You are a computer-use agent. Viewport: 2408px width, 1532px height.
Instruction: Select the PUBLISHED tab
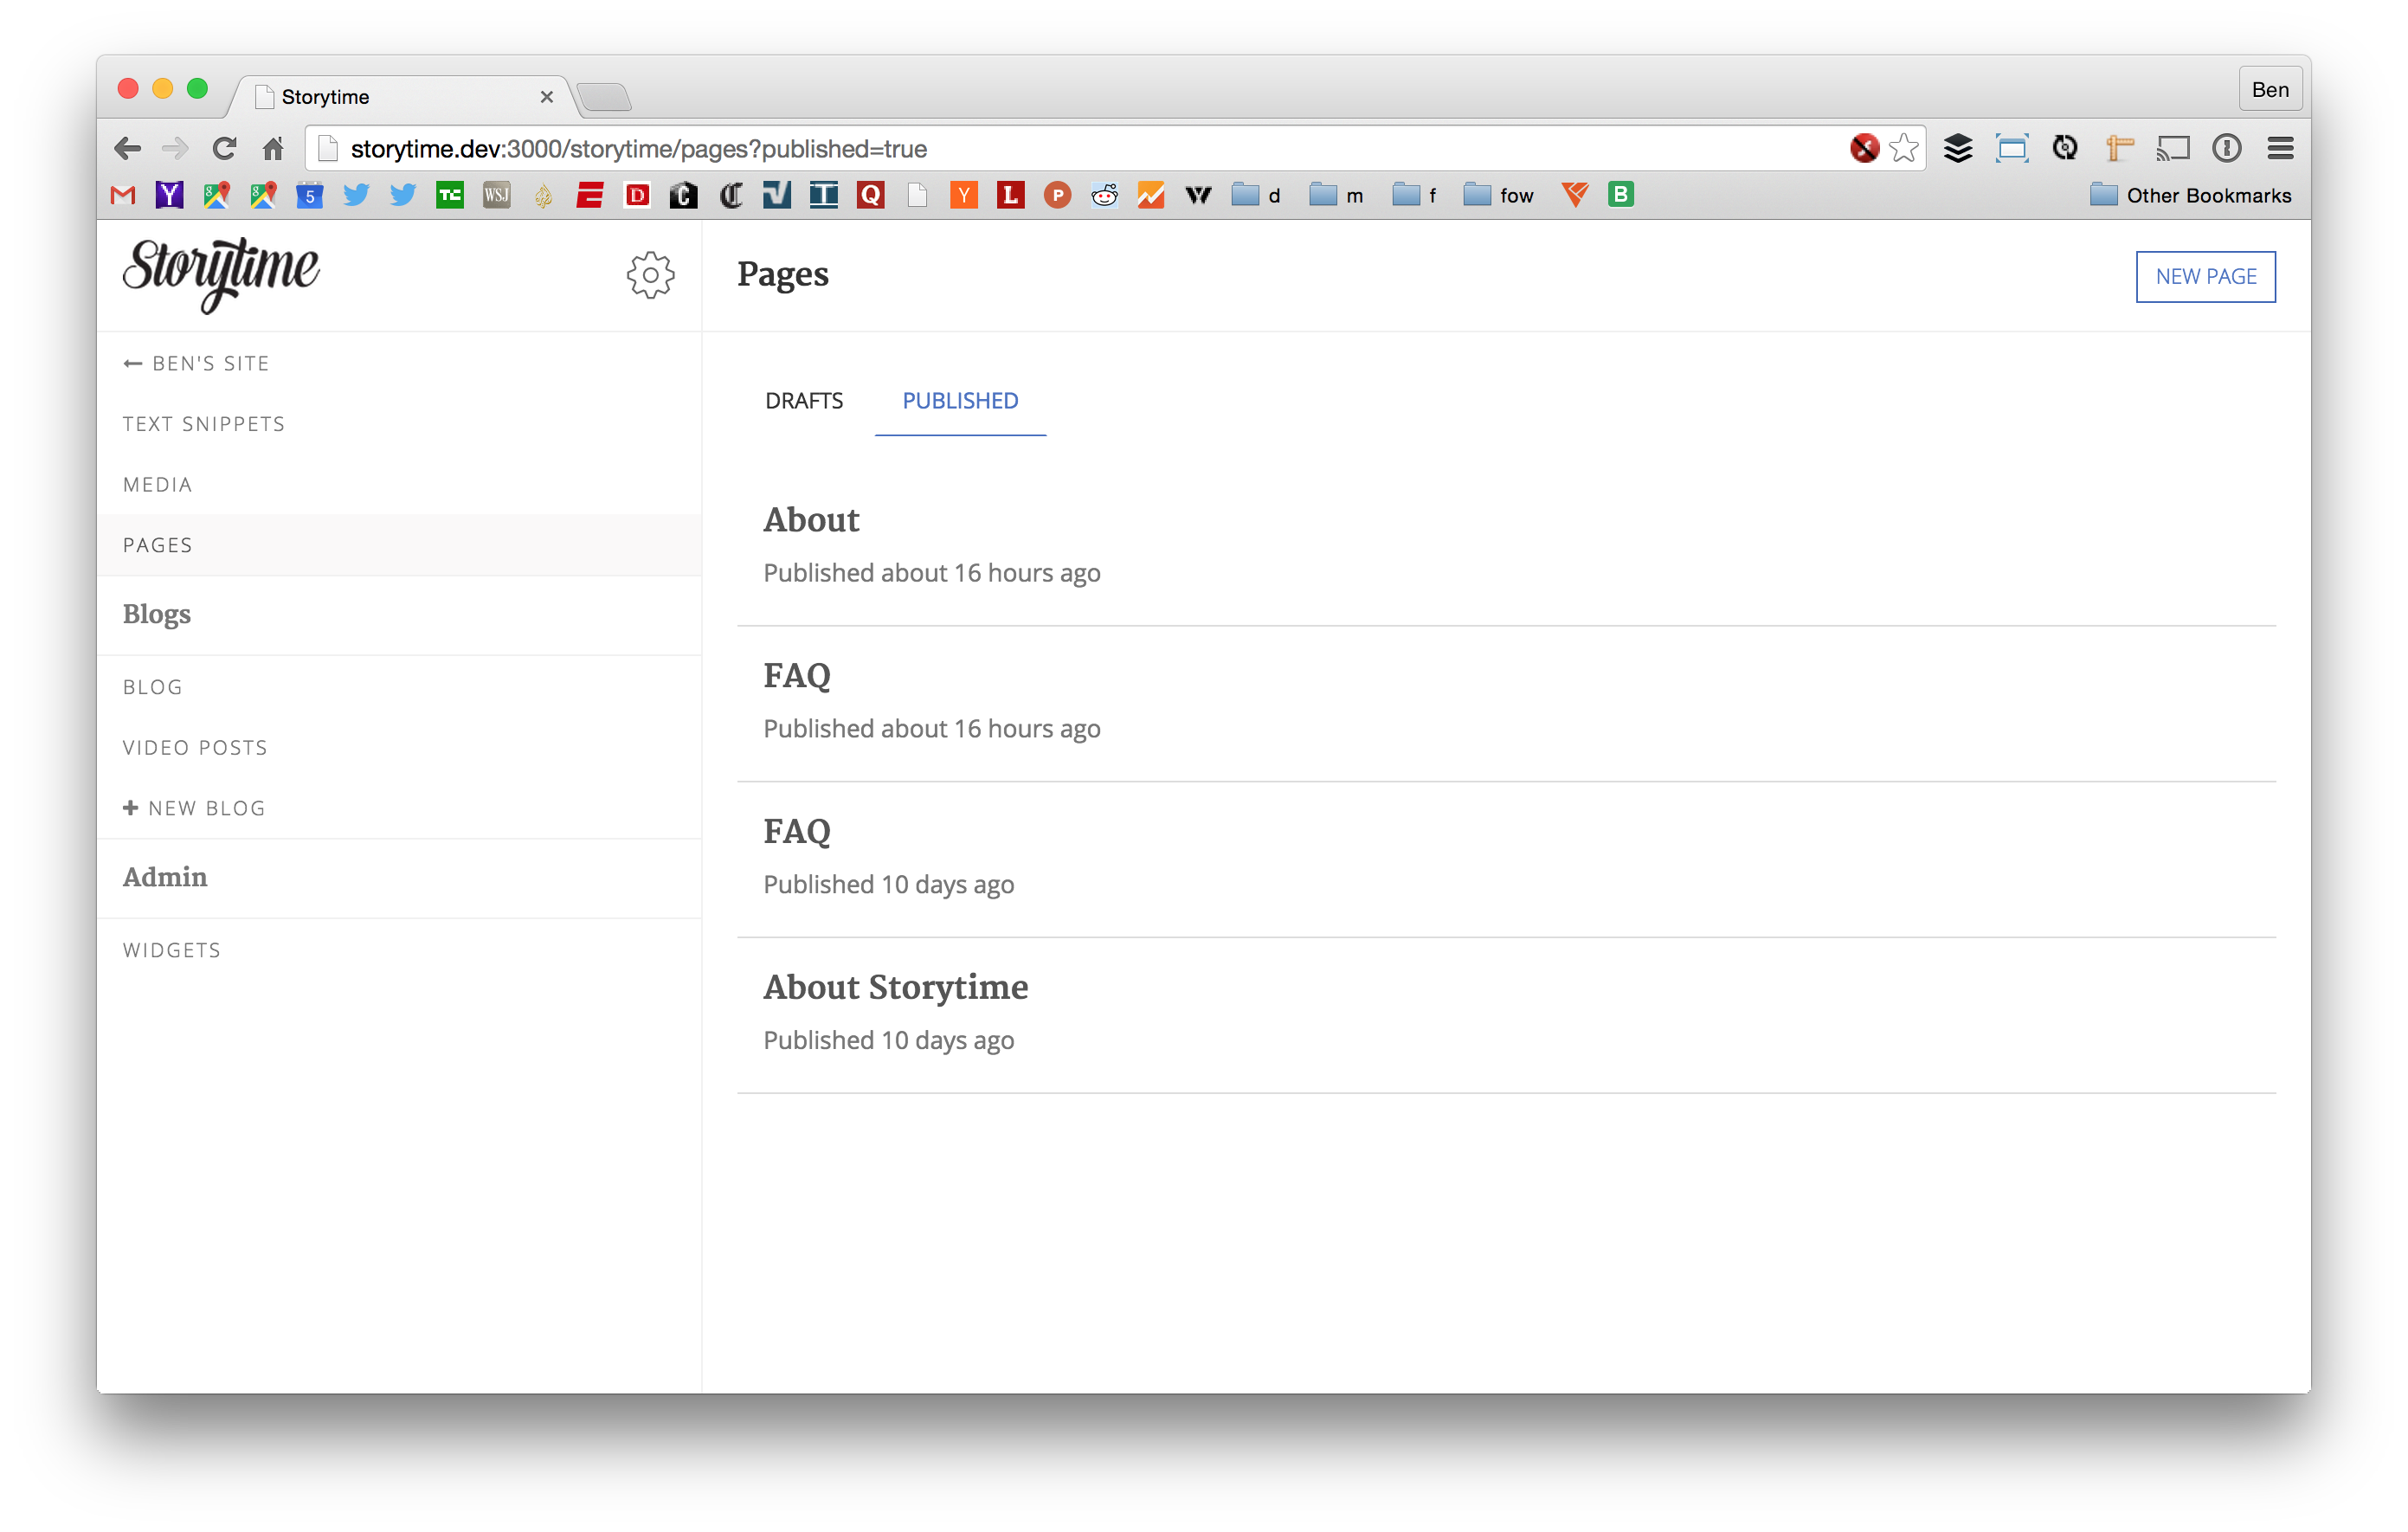962,400
